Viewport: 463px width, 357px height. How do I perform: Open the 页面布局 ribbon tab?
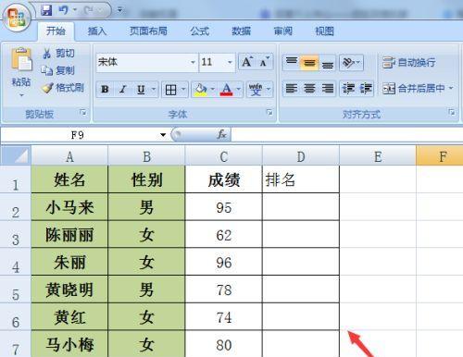pyautogui.click(x=148, y=31)
